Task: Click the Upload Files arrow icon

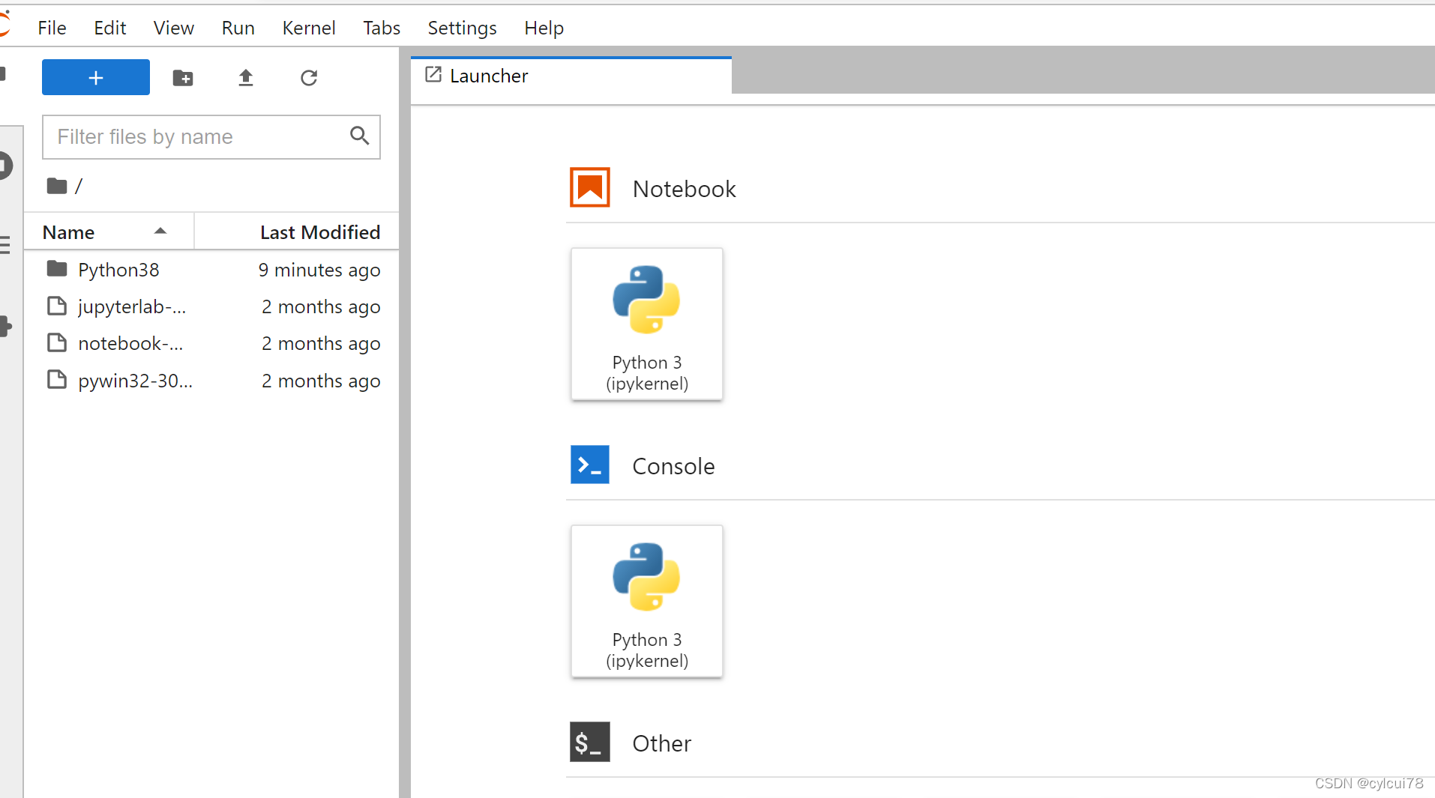Action: click(x=246, y=78)
